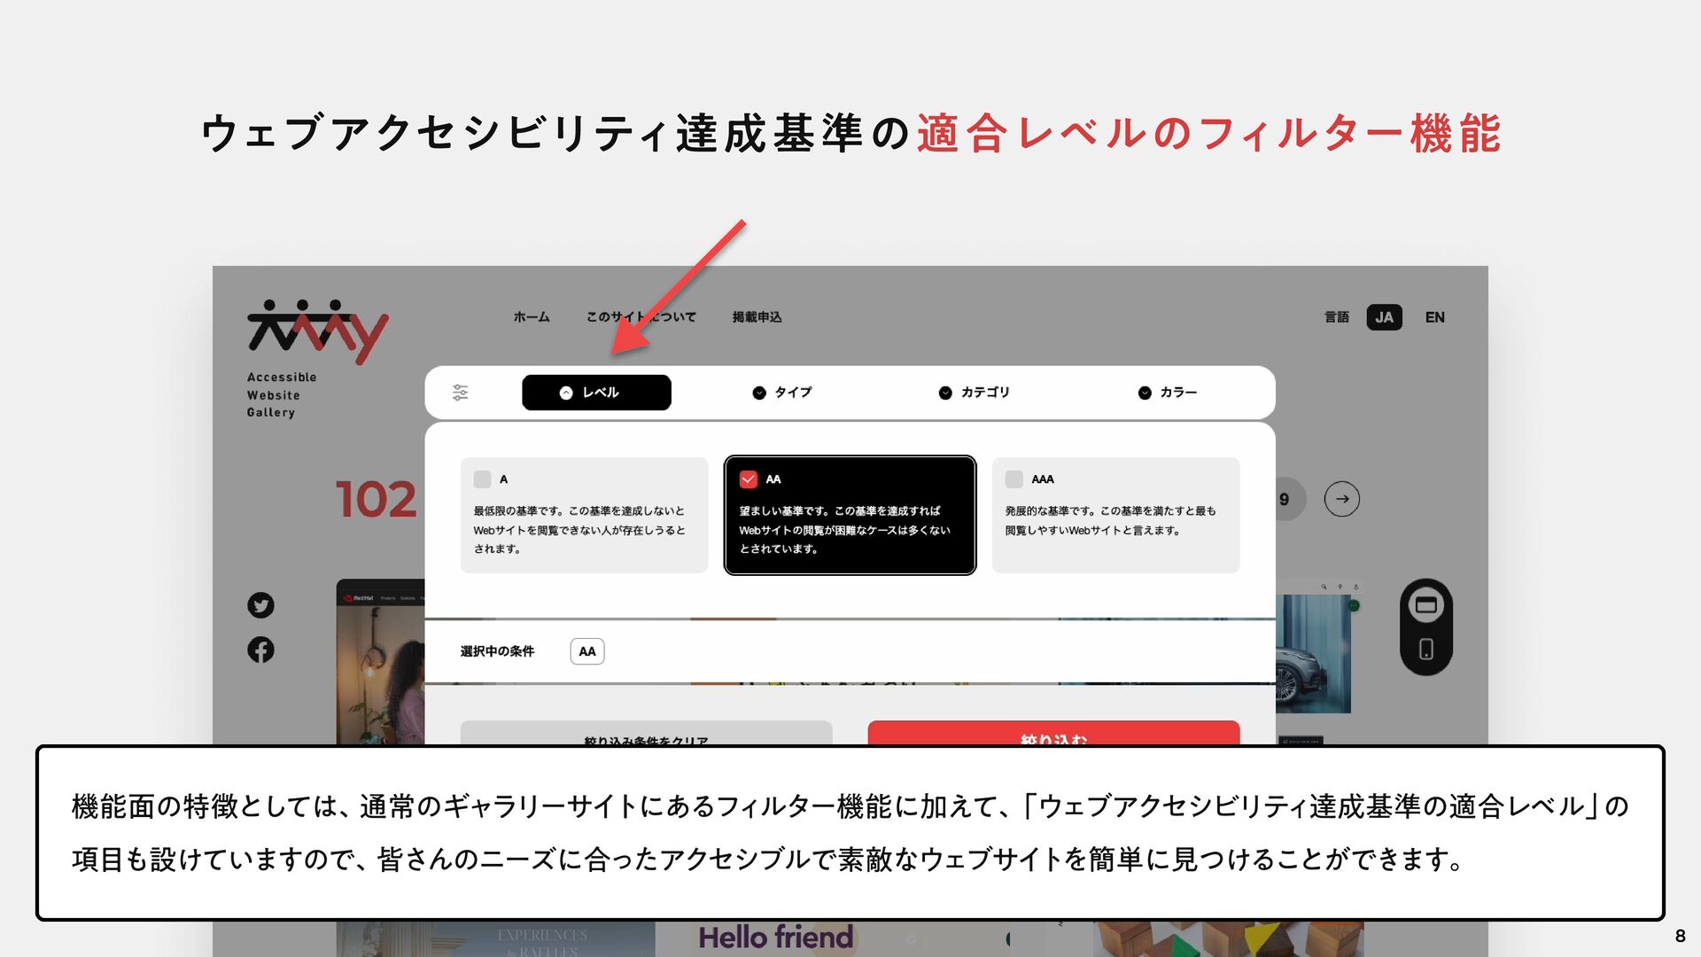Expand the カラー filter dropdown
This screenshot has height=957, width=1701.
pos(1168,393)
